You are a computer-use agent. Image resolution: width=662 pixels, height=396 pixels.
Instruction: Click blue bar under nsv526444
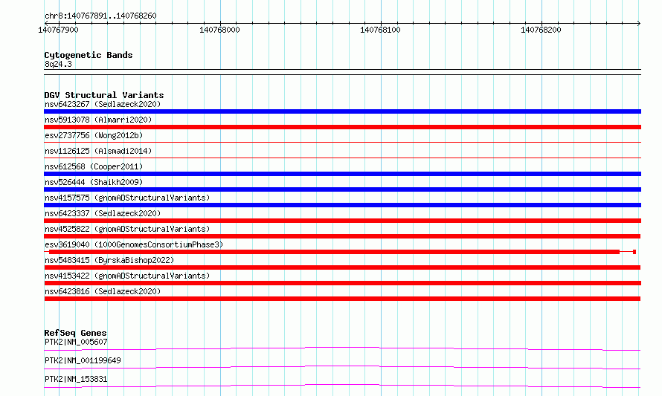342,189
